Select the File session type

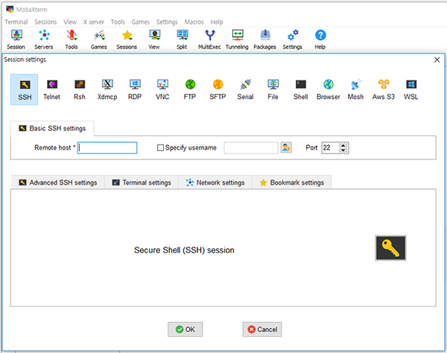point(273,89)
